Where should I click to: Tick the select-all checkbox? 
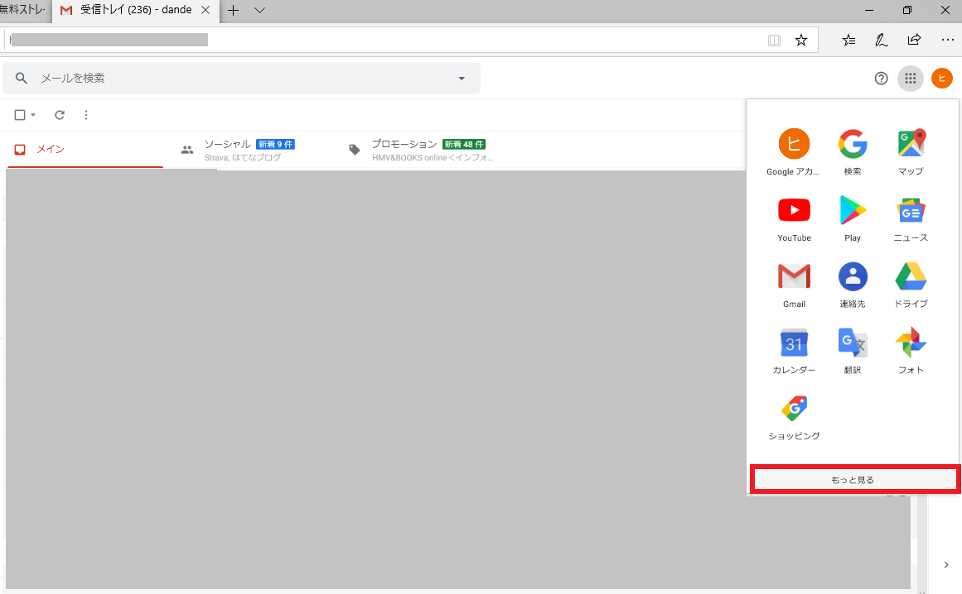click(20, 115)
